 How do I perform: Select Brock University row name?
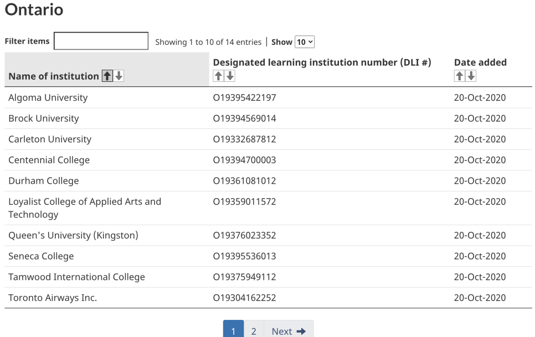click(44, 118)
